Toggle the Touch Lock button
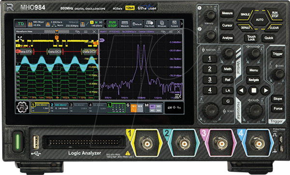The height and width of the screenshot is (175, 290). click(x=251, y=38)
